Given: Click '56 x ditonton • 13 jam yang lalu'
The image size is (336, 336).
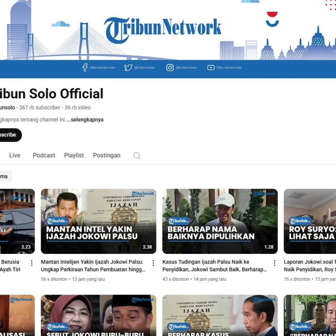Looking at the screenshot, I should click(x=73, y=279).
